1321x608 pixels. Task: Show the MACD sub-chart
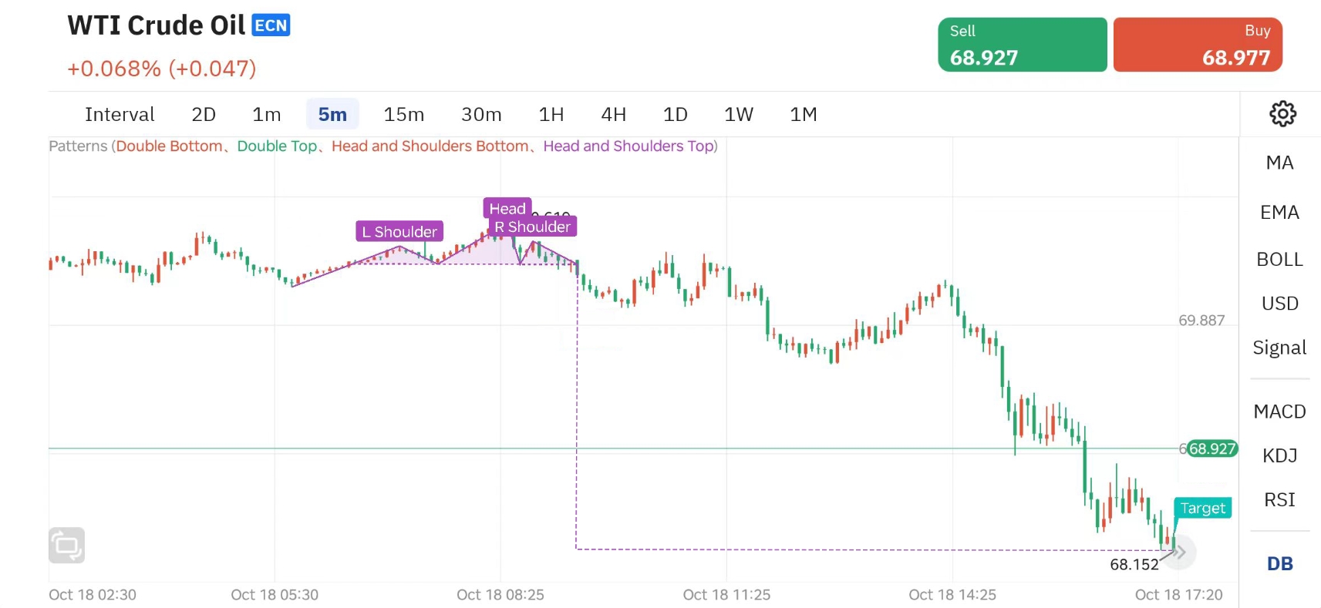click(x=1279, y=411)
